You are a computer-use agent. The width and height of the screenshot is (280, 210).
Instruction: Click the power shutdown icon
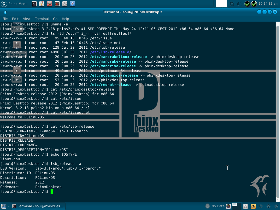coord(261,206)
